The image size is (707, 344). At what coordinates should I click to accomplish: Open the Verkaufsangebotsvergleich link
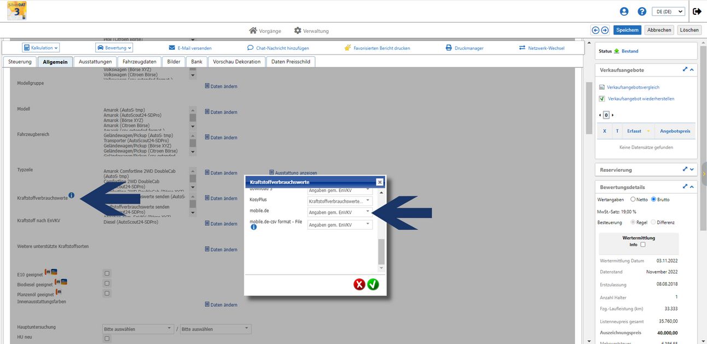[x=633, y=88]
